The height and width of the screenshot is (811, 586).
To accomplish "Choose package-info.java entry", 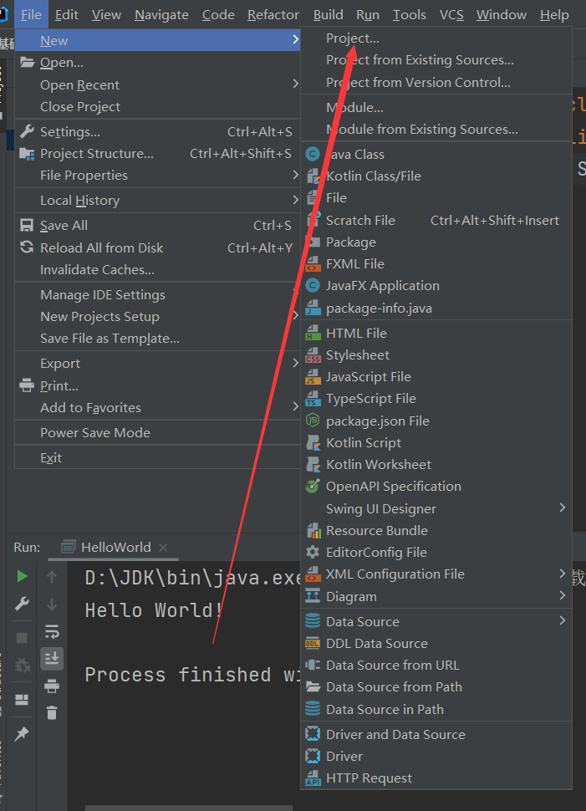I will coord(436,309).
